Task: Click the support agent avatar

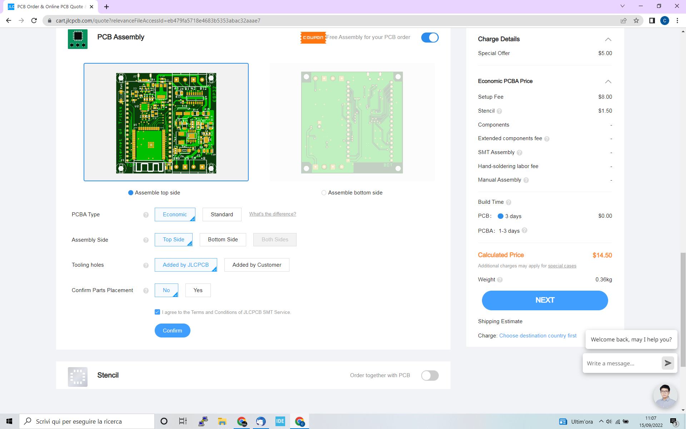Action: [665, 395]
